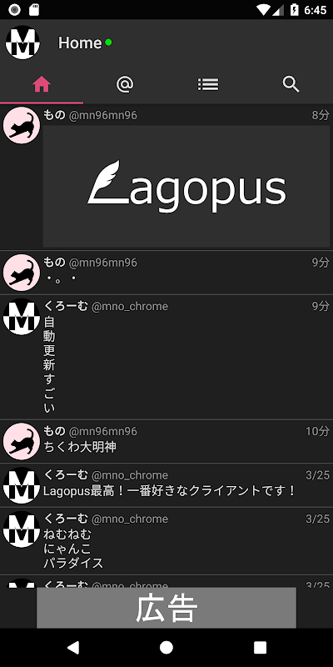The height and width of the screenshot is (667, 333).
Task: Open tweet saying Lagopus最高！
Action: coord(166,485)
